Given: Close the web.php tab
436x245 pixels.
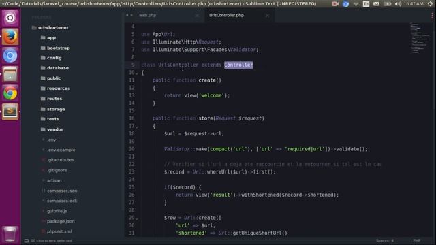Looking at the screenshot, I should (197, 16).
